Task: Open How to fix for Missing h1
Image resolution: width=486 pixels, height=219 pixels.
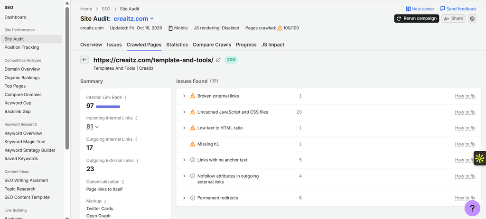Action: click(x=465, y=144)
